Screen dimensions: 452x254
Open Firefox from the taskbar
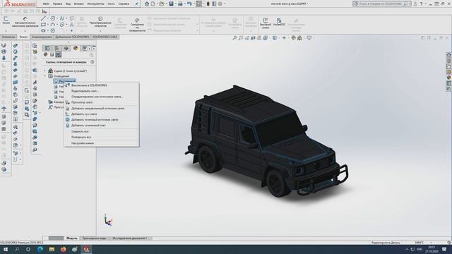pyautogui.click(x=63, y=249)
